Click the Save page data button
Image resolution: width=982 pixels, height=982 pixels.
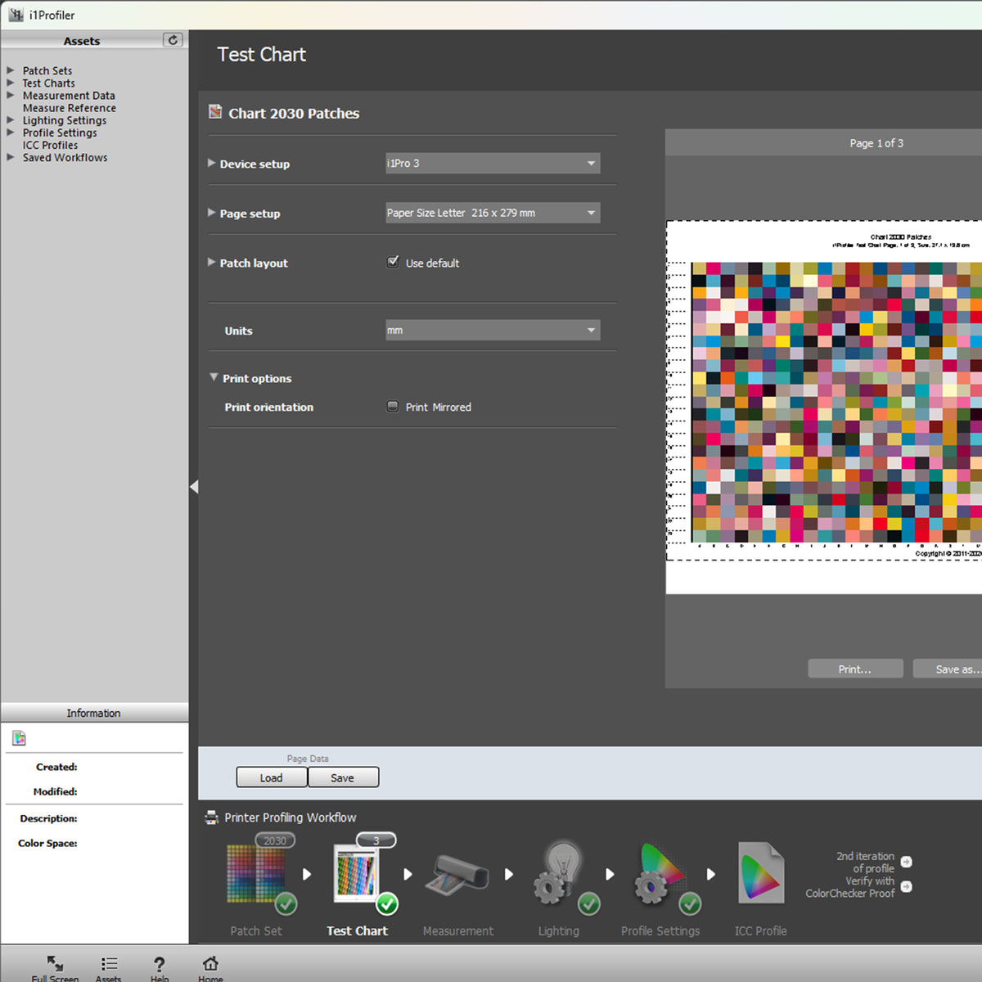343,777
